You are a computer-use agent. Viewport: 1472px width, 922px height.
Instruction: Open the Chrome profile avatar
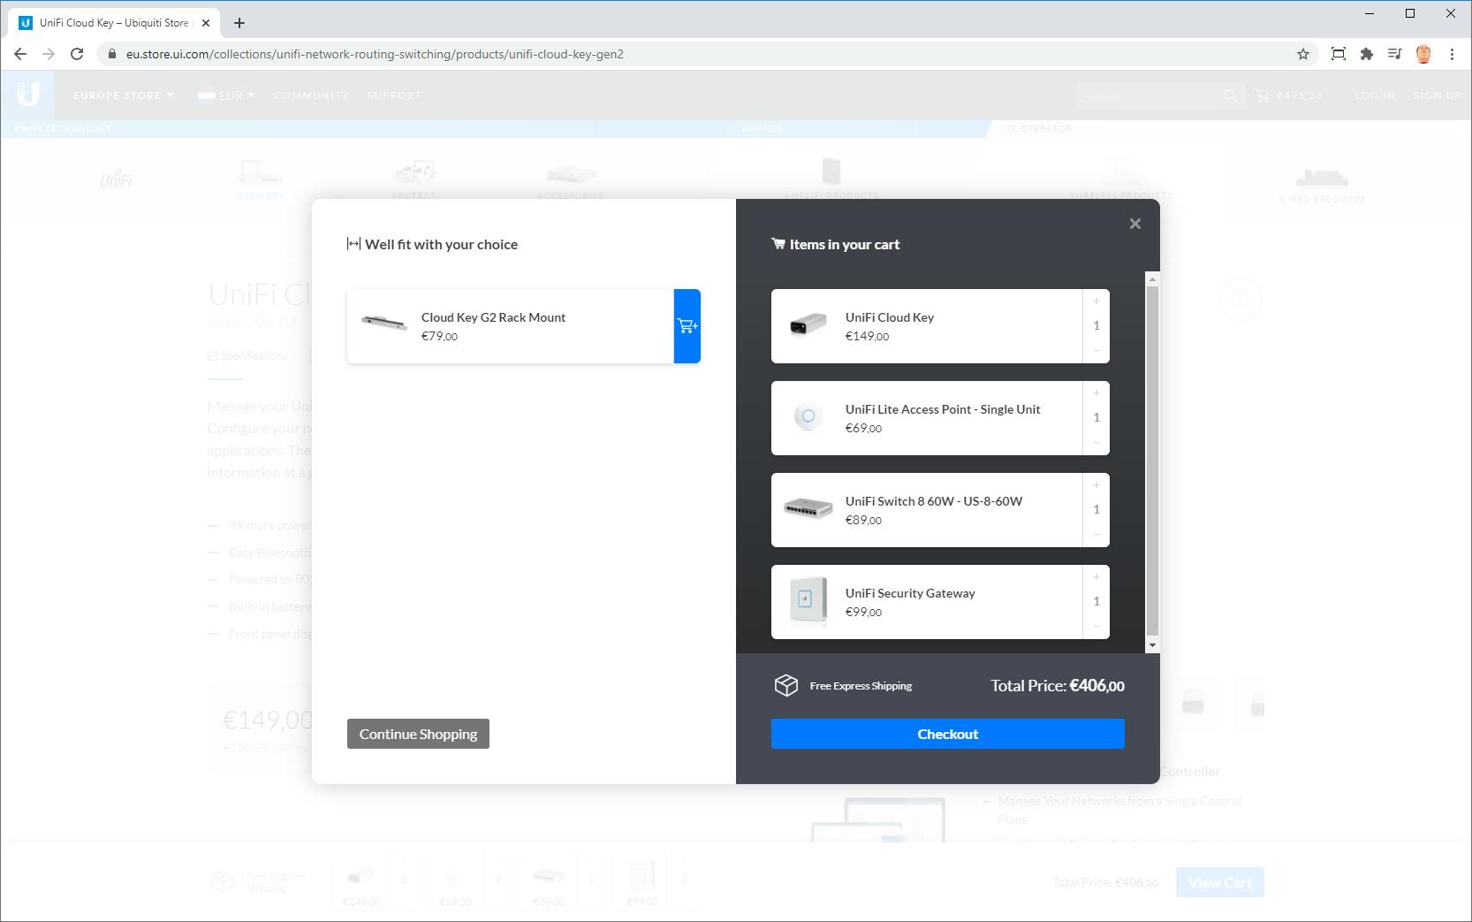click(1423, 54)
